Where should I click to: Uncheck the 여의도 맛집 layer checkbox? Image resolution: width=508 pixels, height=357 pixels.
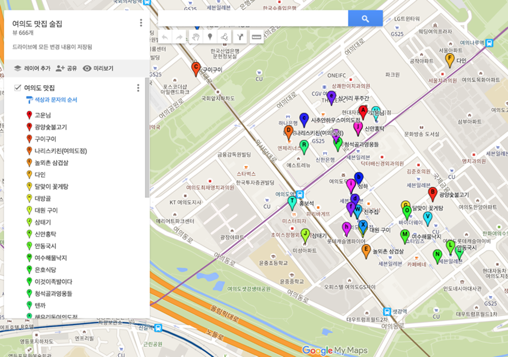click(x=17, y=87)
